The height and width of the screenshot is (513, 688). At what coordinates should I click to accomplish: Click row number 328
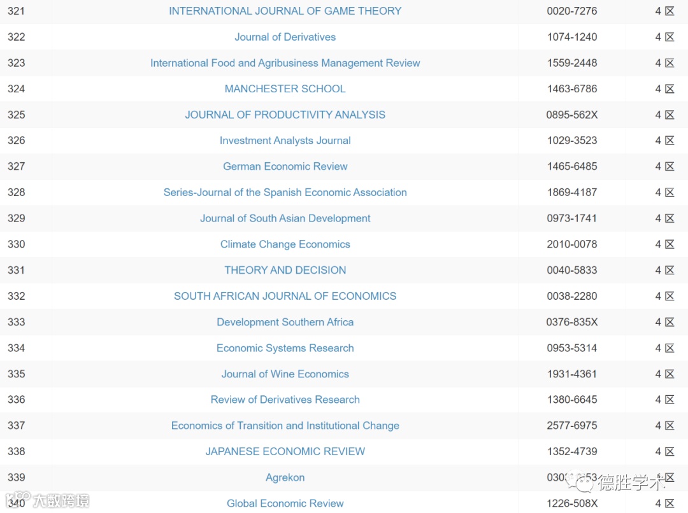[16, 192]
